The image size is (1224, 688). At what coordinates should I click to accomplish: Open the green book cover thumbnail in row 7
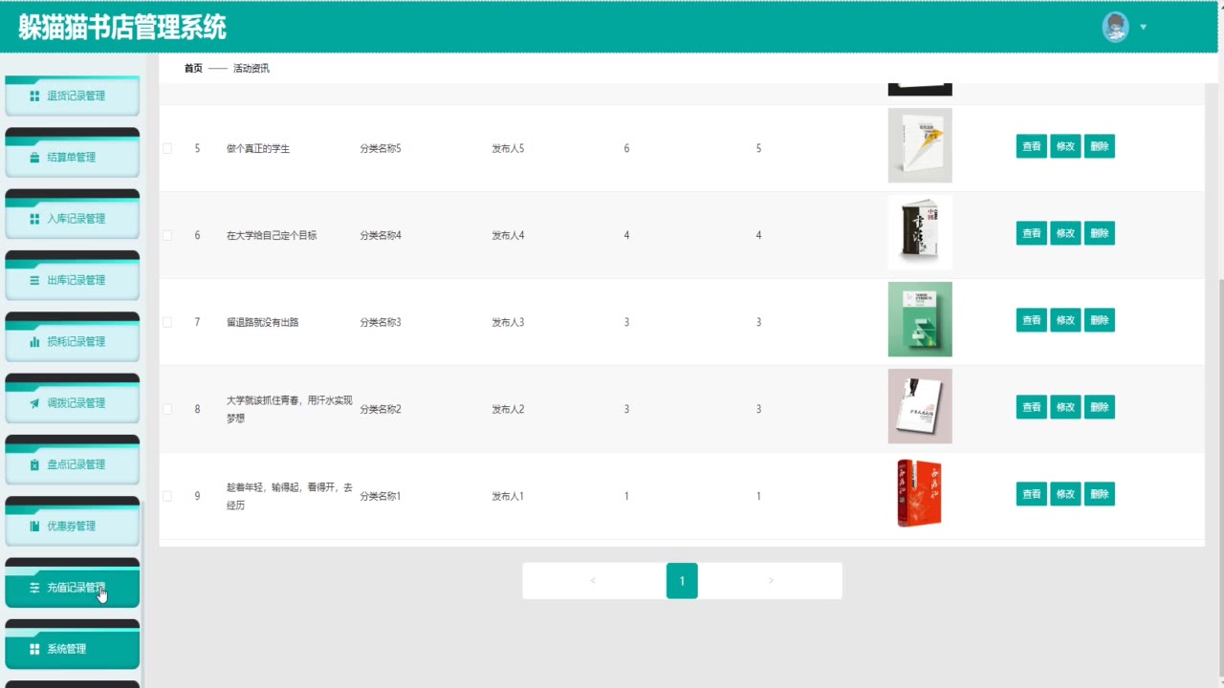click(920, 319)
